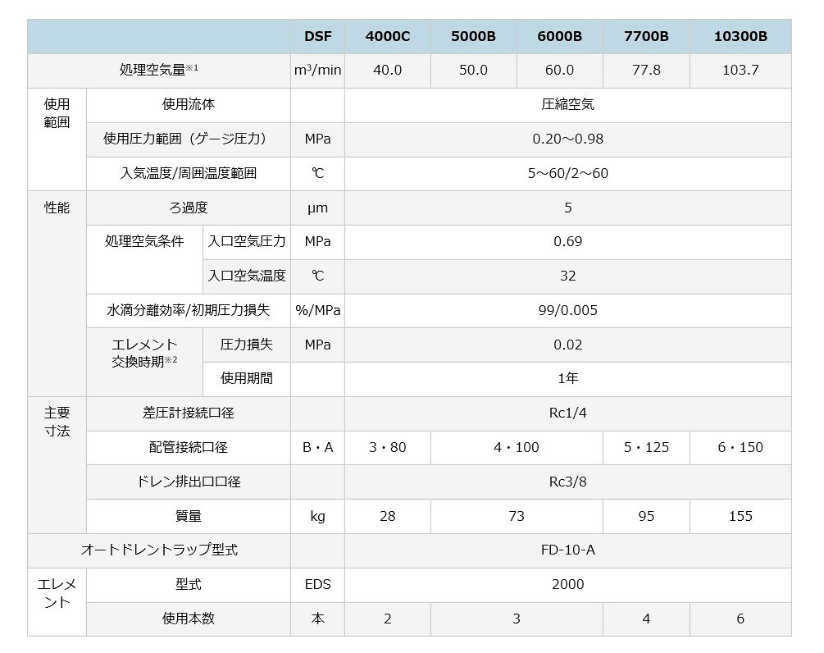
Task: Click the 圧縮空気 fluid value cell
Action: pos(567,105)
